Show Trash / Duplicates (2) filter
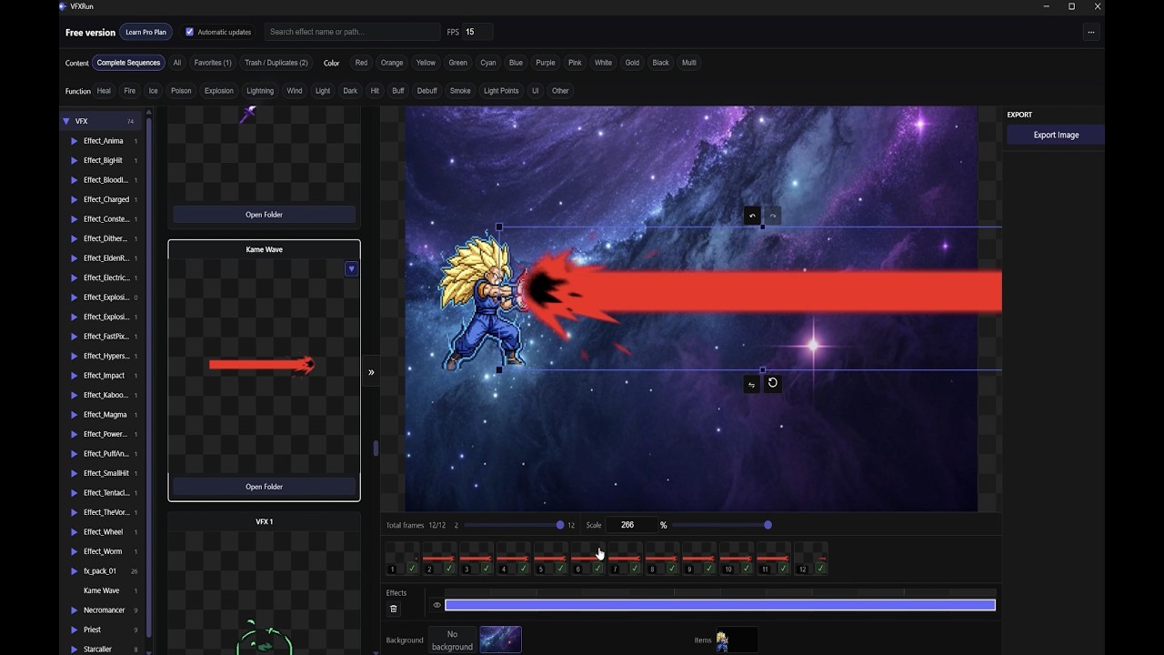This screenshot has height=655, width=1164. click(276, 63)
